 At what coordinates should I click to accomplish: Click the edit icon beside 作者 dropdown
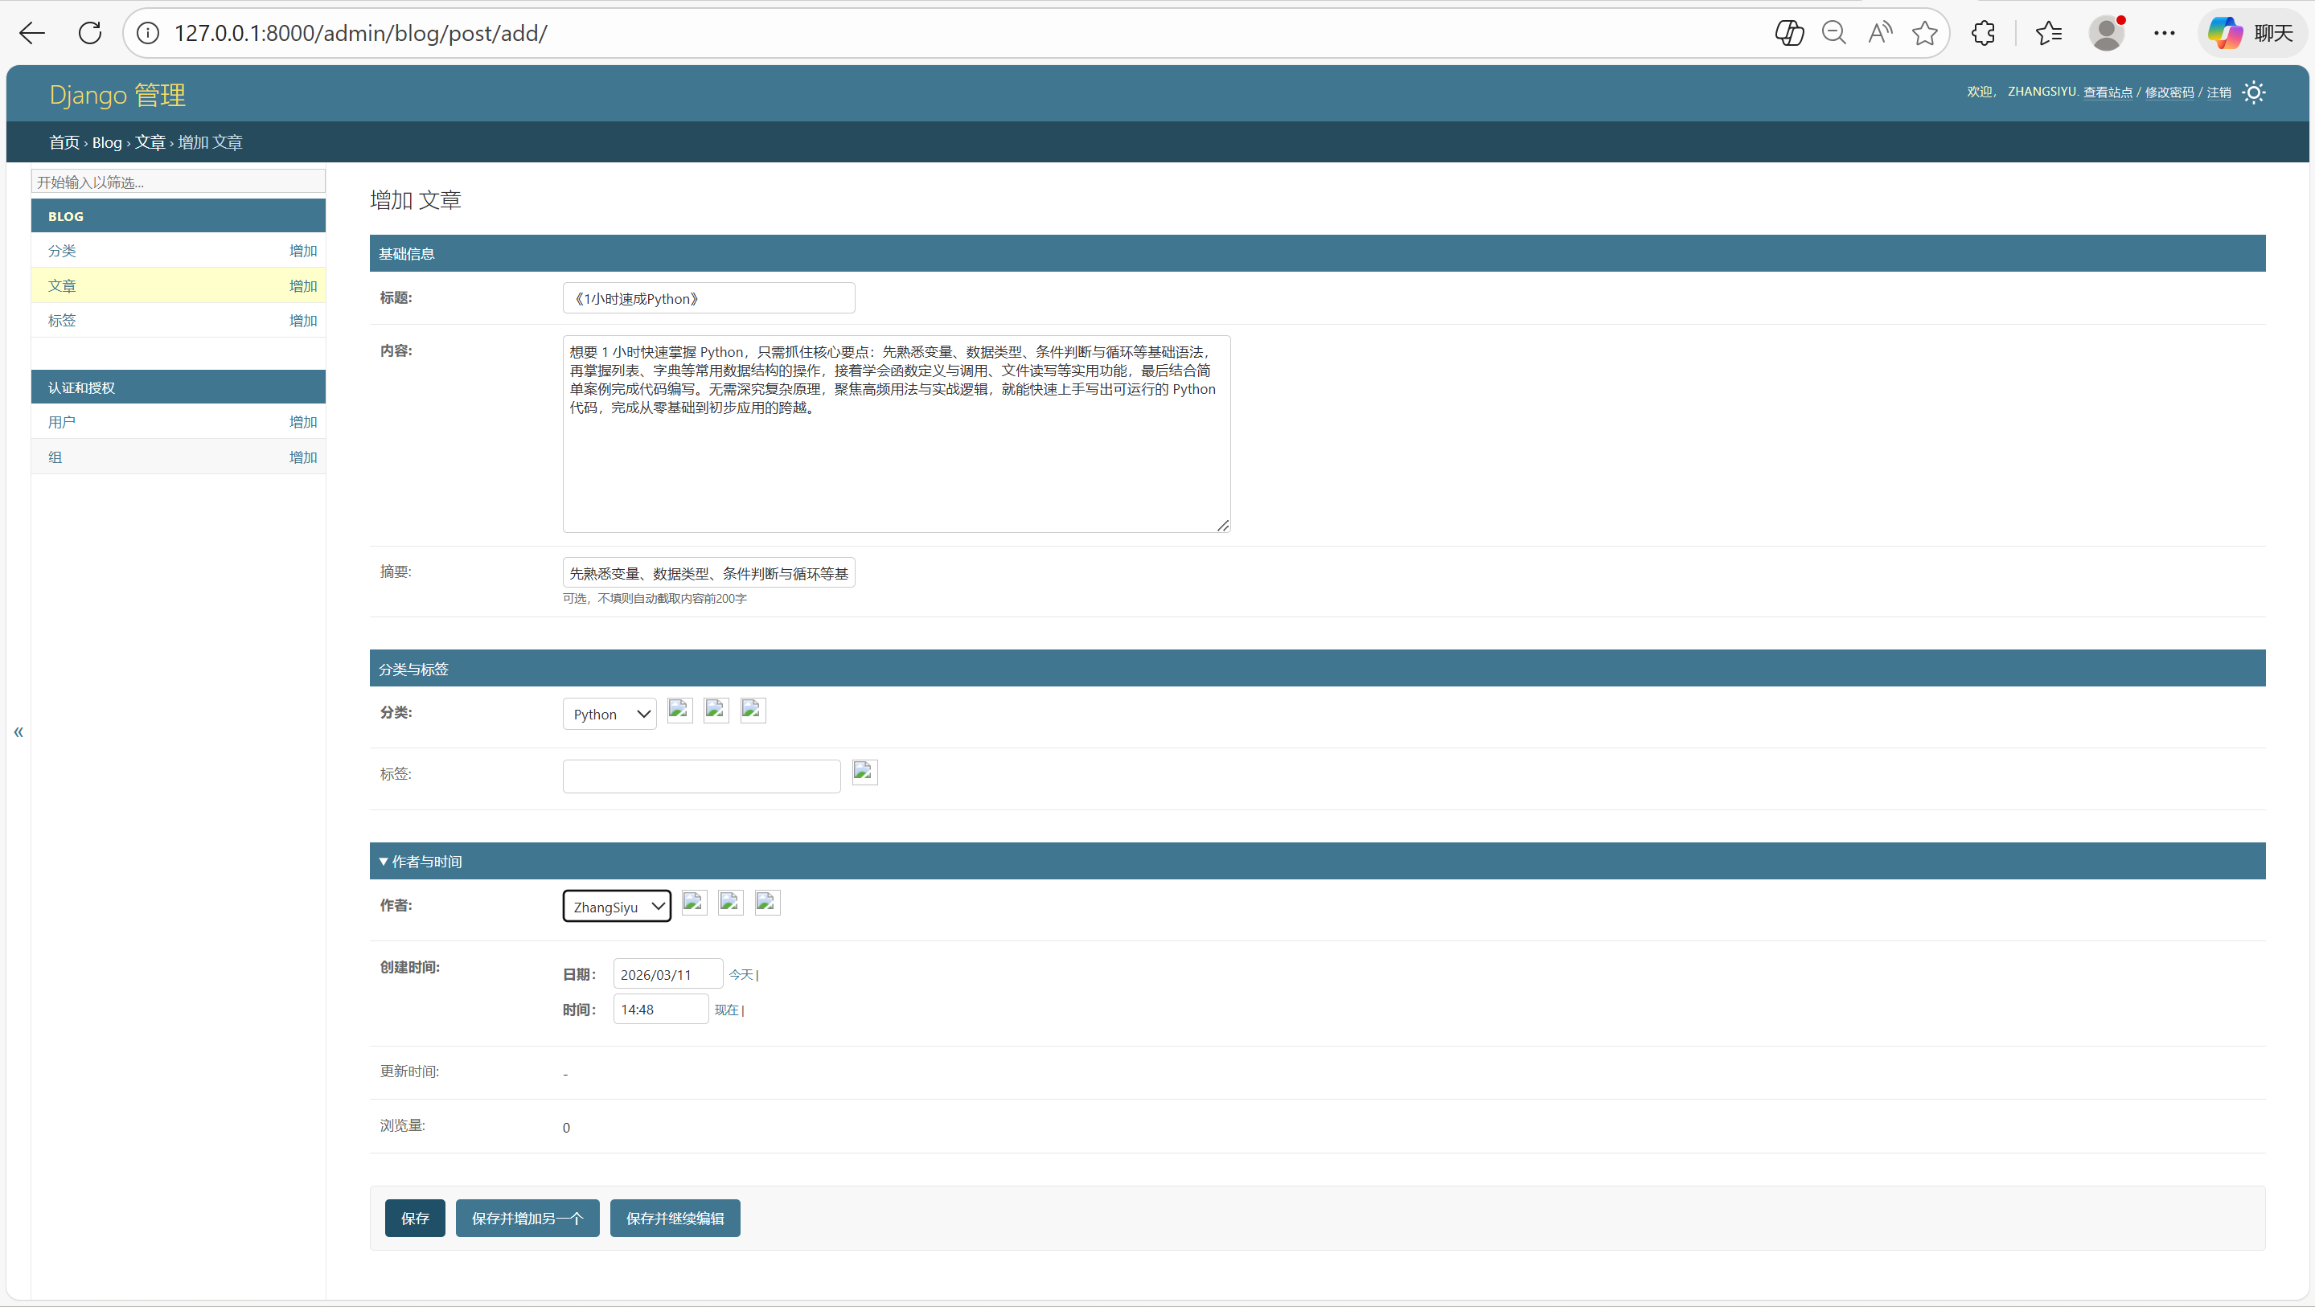[694, 903]
